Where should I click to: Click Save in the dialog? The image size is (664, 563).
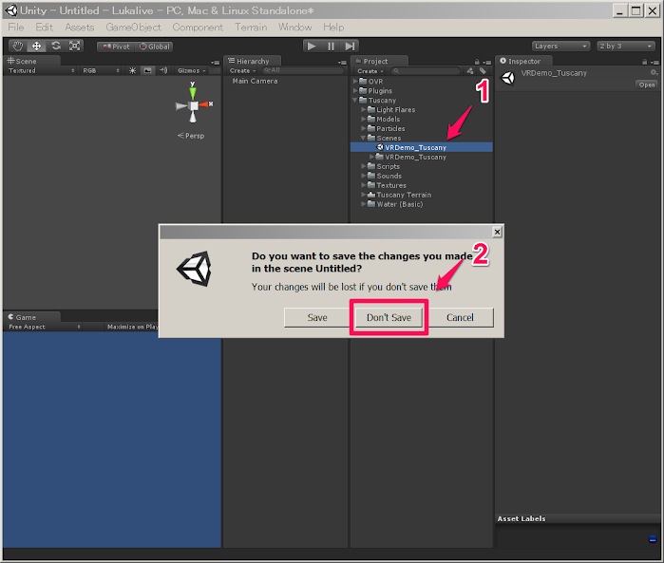[x=316, y=317]
